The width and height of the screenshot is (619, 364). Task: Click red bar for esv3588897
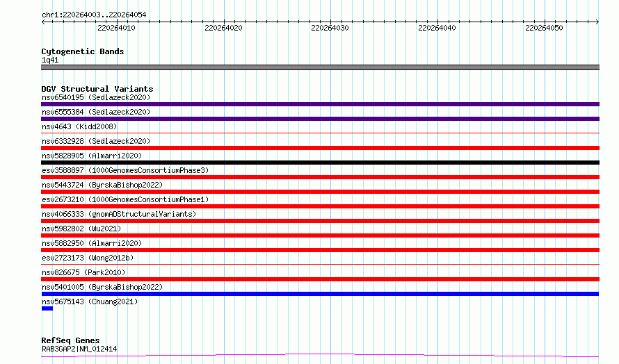pyautogui.click(x=320, y=177)
